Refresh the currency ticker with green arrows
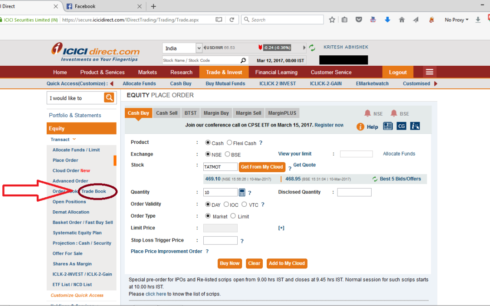The image size is (490, 306). tap(312, 48)
